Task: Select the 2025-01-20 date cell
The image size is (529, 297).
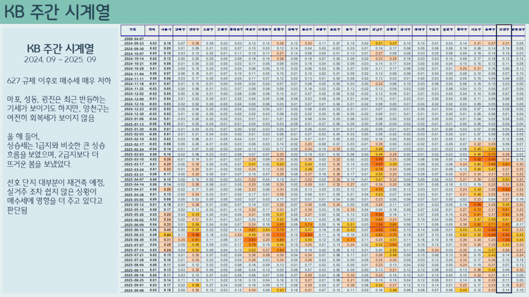Action: tap(134, 129)
